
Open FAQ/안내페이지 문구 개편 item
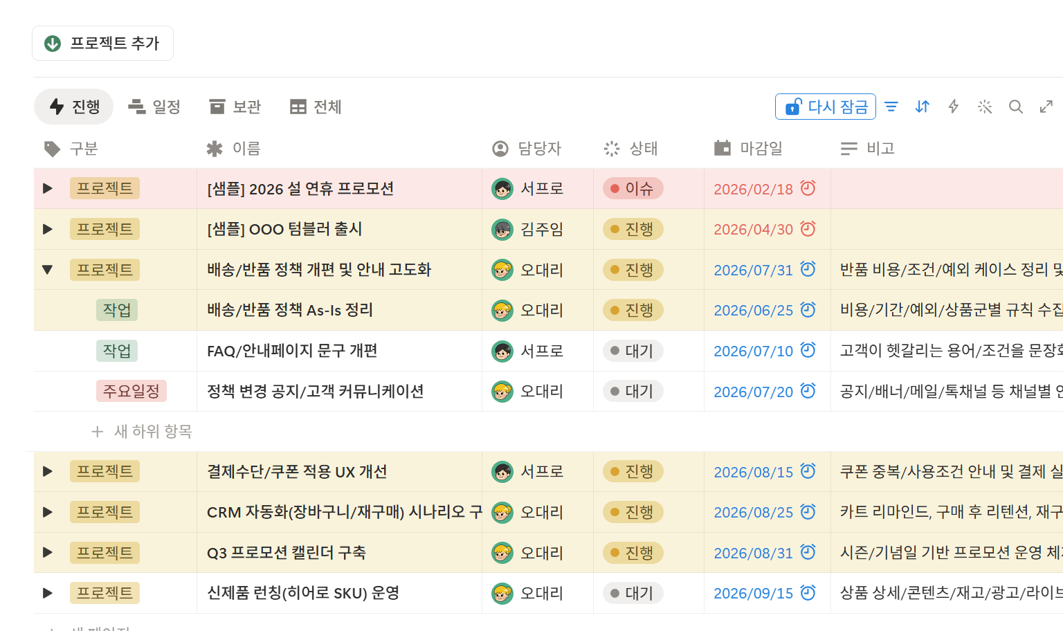coord(292,351)
